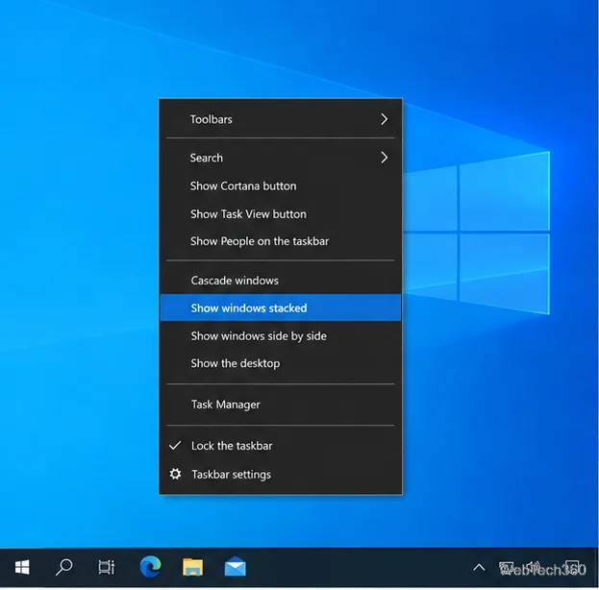Open the Search menu entry
Screen dimensions: 599x590
click(x=281, y=158)
